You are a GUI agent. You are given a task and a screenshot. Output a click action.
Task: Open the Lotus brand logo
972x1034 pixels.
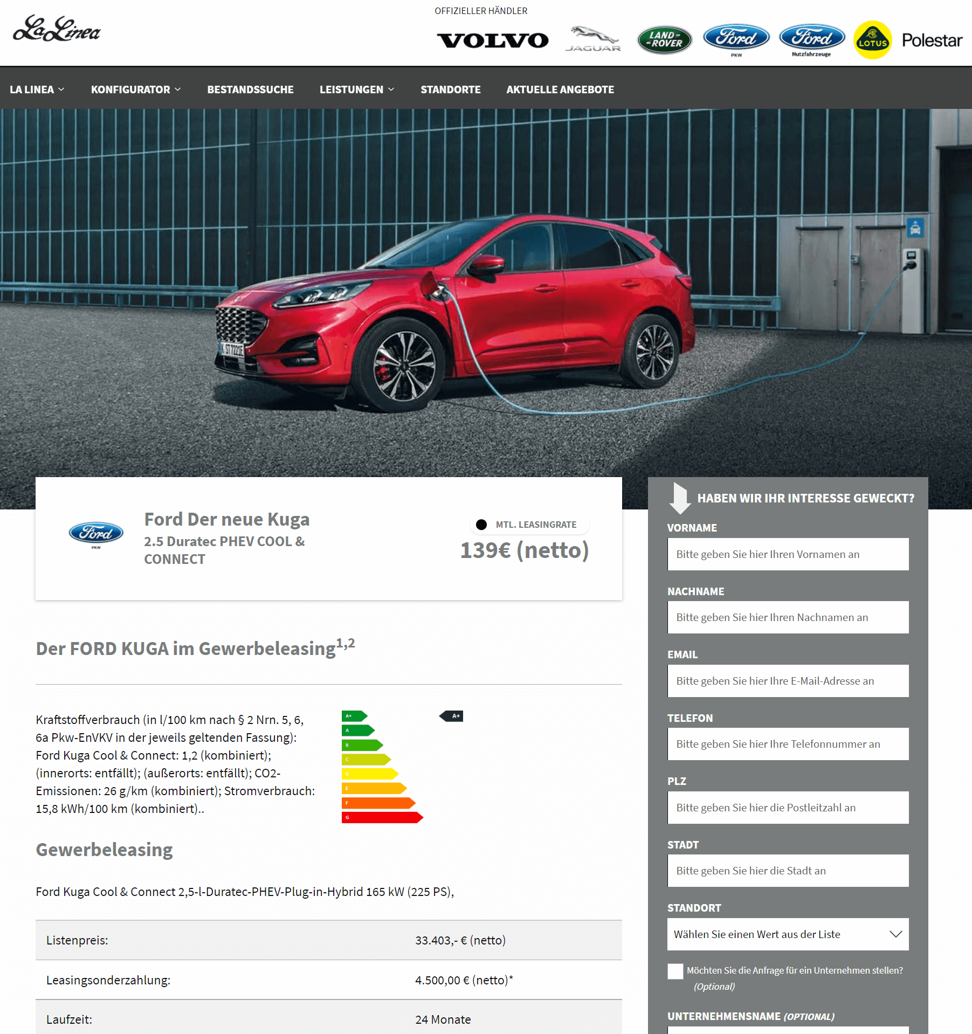pos(873,40)
